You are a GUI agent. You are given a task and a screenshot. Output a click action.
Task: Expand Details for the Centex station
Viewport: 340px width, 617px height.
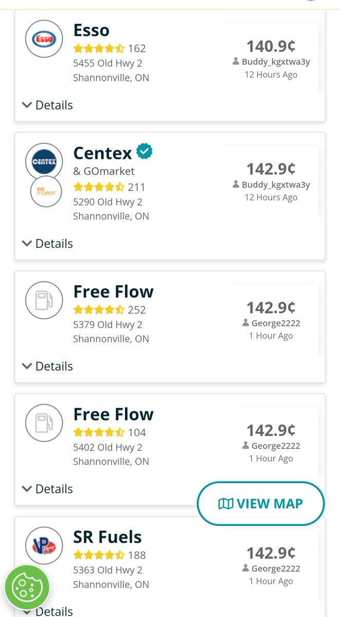(47, 243)
